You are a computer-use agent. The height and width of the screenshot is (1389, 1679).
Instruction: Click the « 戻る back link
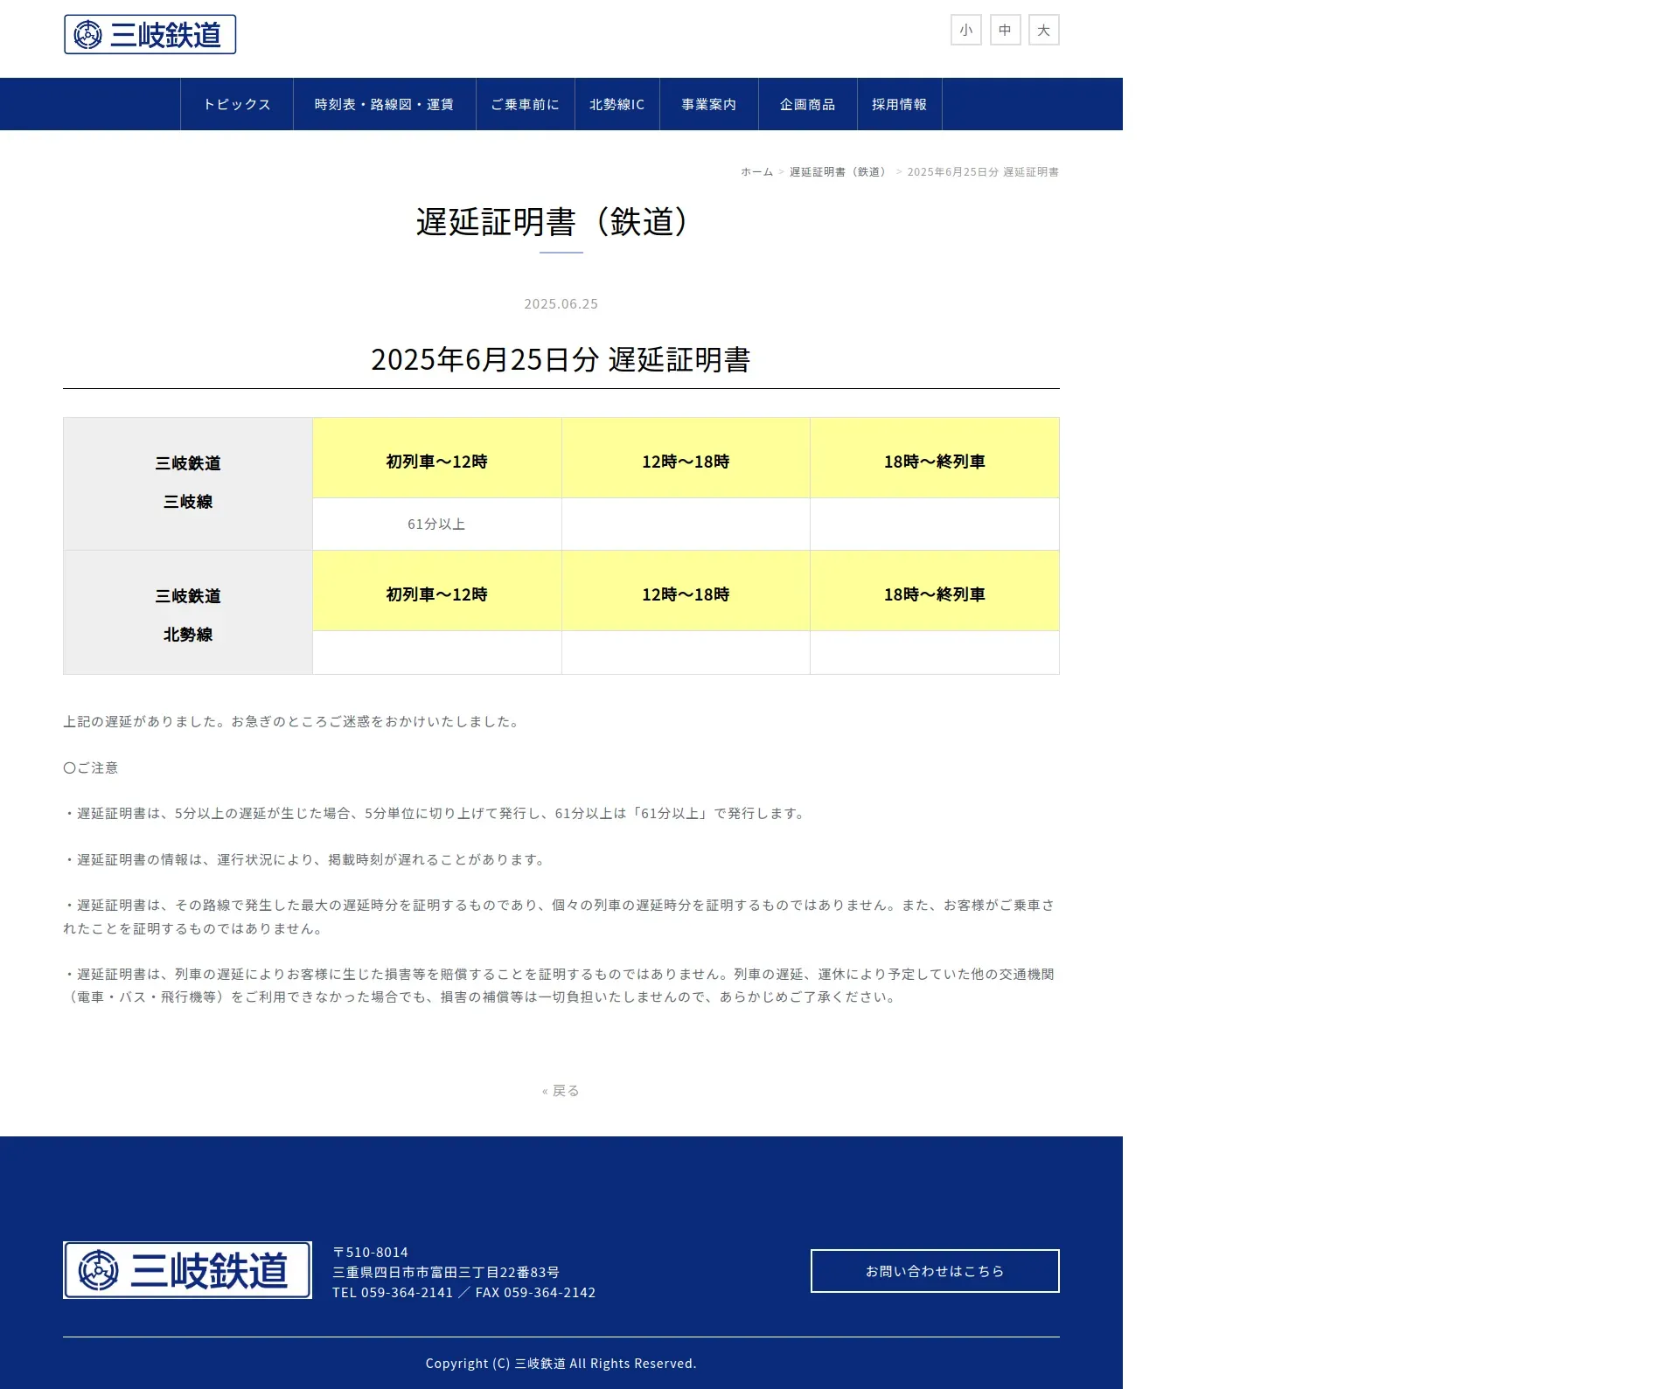(x=561, y=1091)
